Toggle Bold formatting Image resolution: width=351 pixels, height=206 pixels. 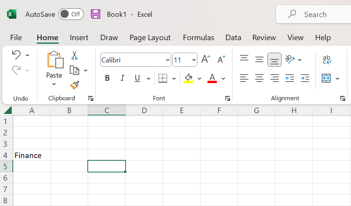(x=107, y=78)
